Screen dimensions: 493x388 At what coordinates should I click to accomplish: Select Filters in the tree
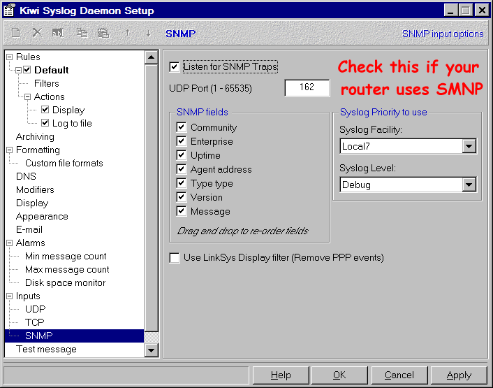point(47,83)
